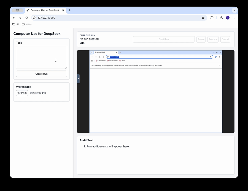The image size is (248, 191).
Task: Click the Resume button
Action: pos(213,39)
